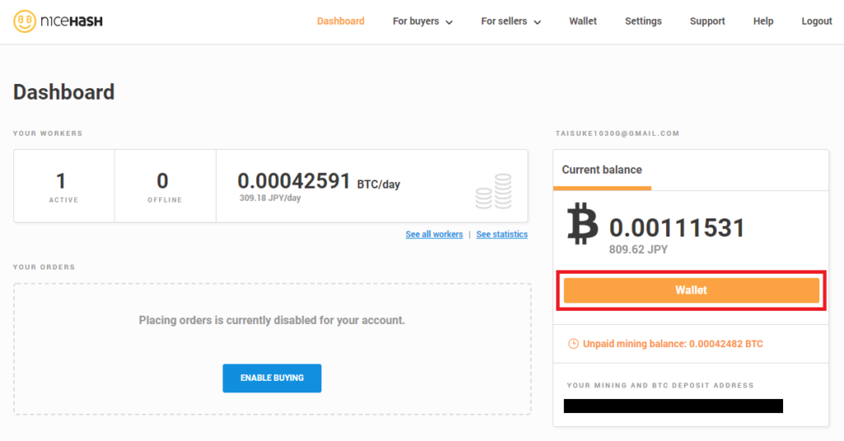
Task: Click the ENABLE BUYING button
Action: (272, 378)
